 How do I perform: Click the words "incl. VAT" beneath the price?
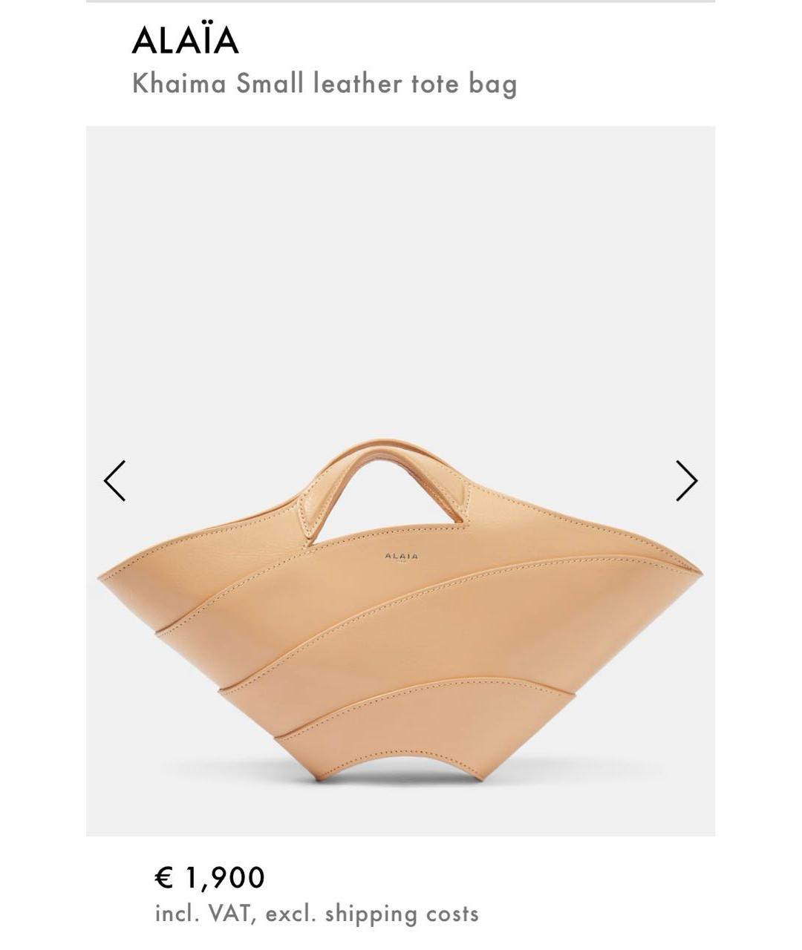click(x=206, y=914)
